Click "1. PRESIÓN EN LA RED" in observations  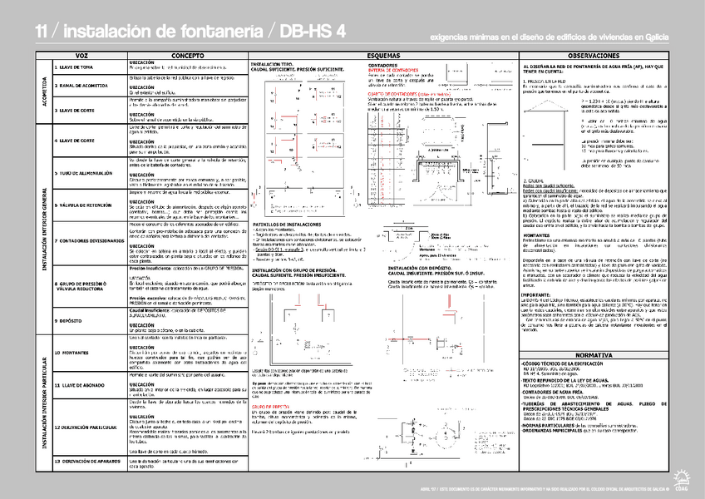point(544,81)
